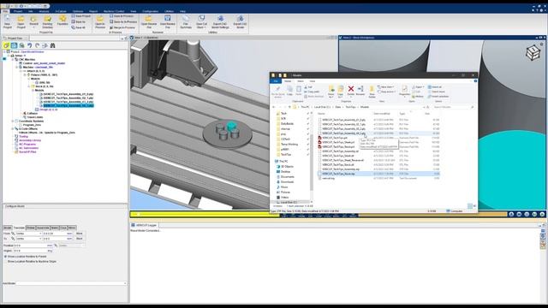The height and width of the screenshot is (308, 548).
Task: Click the Move button on From row
Action: click(80, 234)
